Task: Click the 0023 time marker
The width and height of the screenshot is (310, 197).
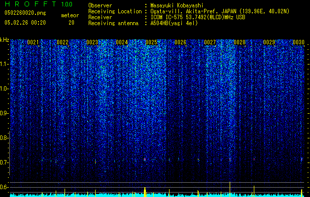Action: [92, 42]
